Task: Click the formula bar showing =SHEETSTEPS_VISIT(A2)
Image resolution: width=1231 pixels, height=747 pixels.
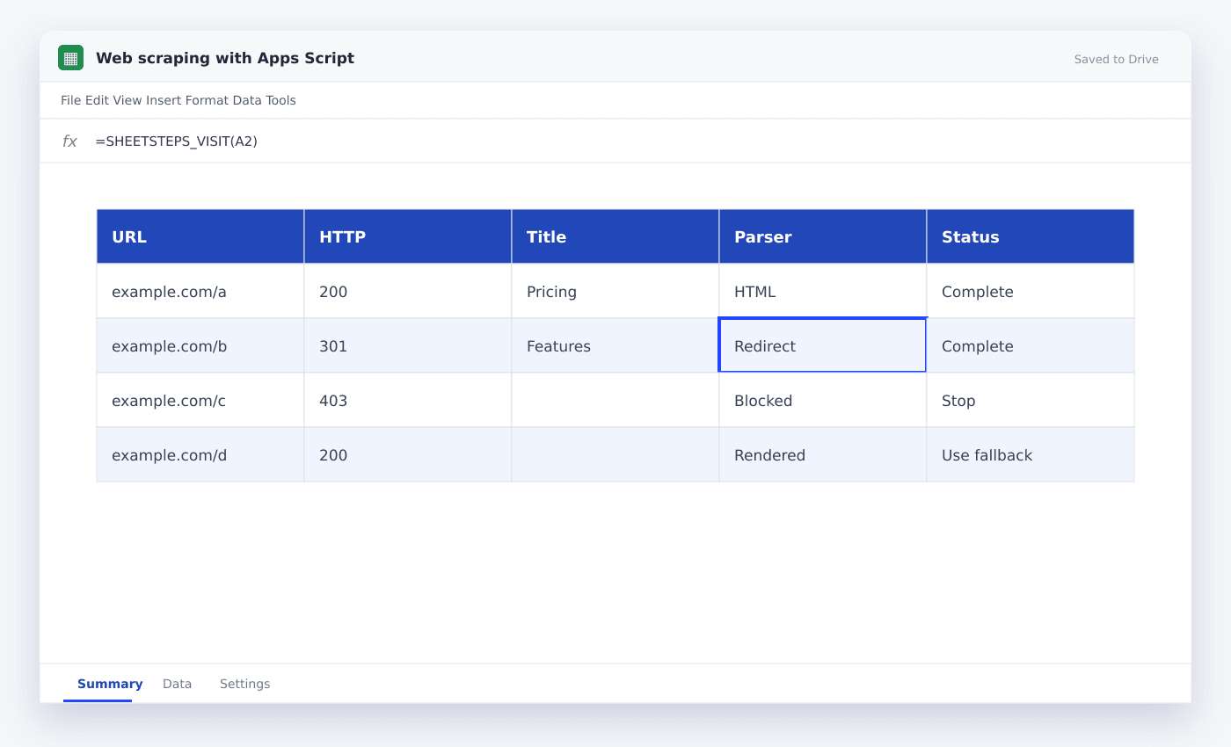Action: tap(615, 141)
